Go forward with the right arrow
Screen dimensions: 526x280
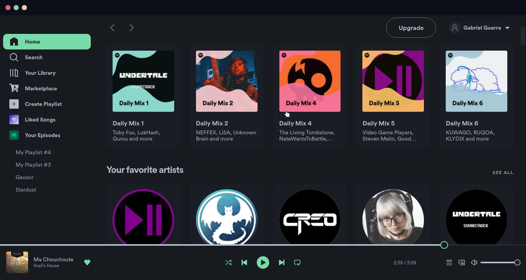point(131,28)
